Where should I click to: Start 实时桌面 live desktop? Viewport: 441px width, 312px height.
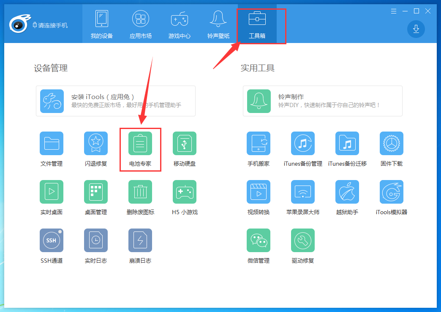[51, 192]
